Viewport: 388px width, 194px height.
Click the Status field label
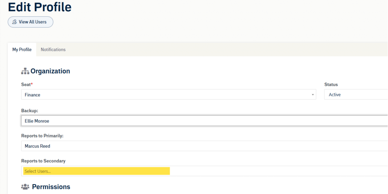[331, 84]
